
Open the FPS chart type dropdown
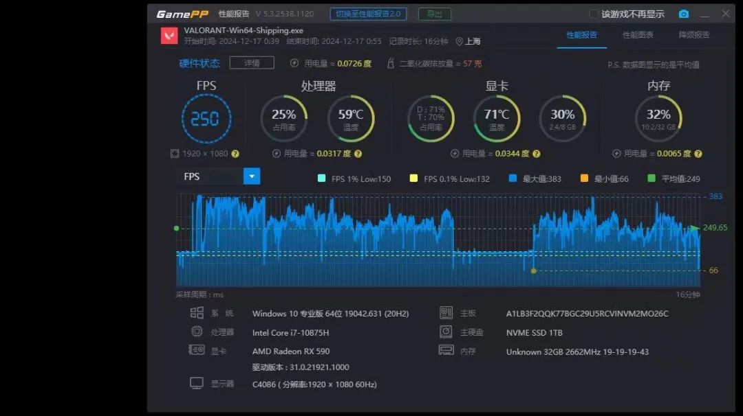252,176
